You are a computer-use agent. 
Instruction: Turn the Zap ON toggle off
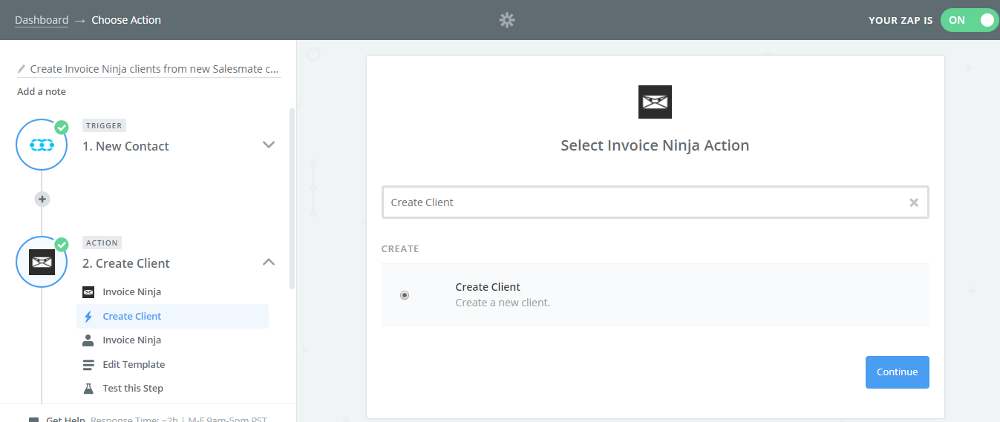[x=970, y=20]
